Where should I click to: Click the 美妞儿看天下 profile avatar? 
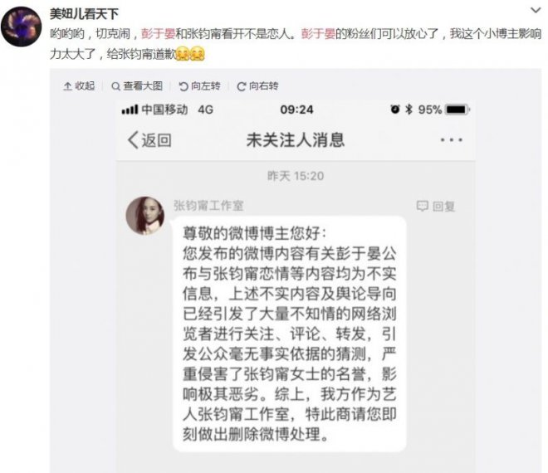tap(22, 27)
